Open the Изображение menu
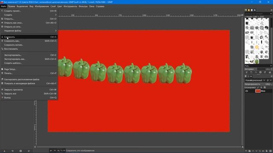The width and height of the screenshot is (273, 153). 42,6
